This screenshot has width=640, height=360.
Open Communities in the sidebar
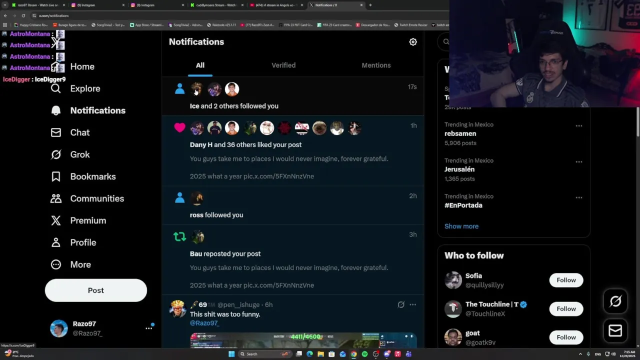[x=87, y=198]
